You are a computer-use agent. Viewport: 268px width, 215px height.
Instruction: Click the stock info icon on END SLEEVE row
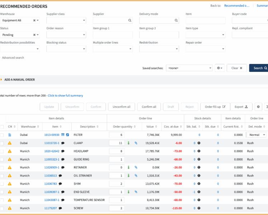click(199, 192)
